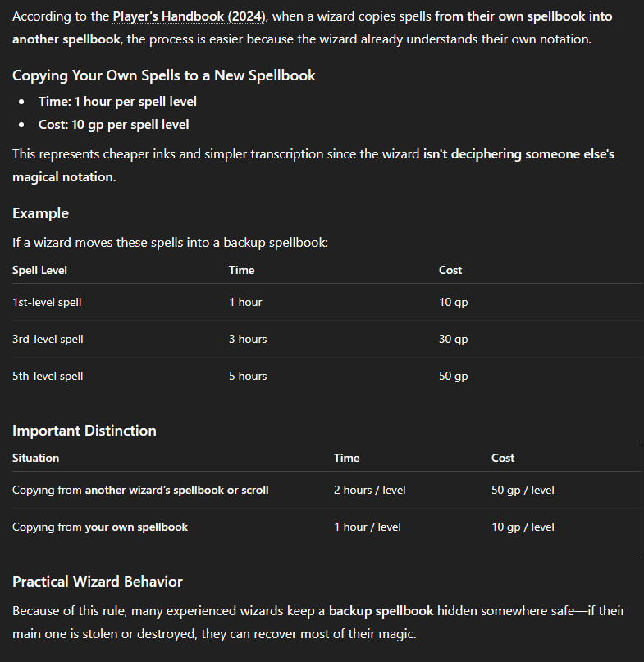Click the "Cost" header in the Example table

(x=450, y=270)
